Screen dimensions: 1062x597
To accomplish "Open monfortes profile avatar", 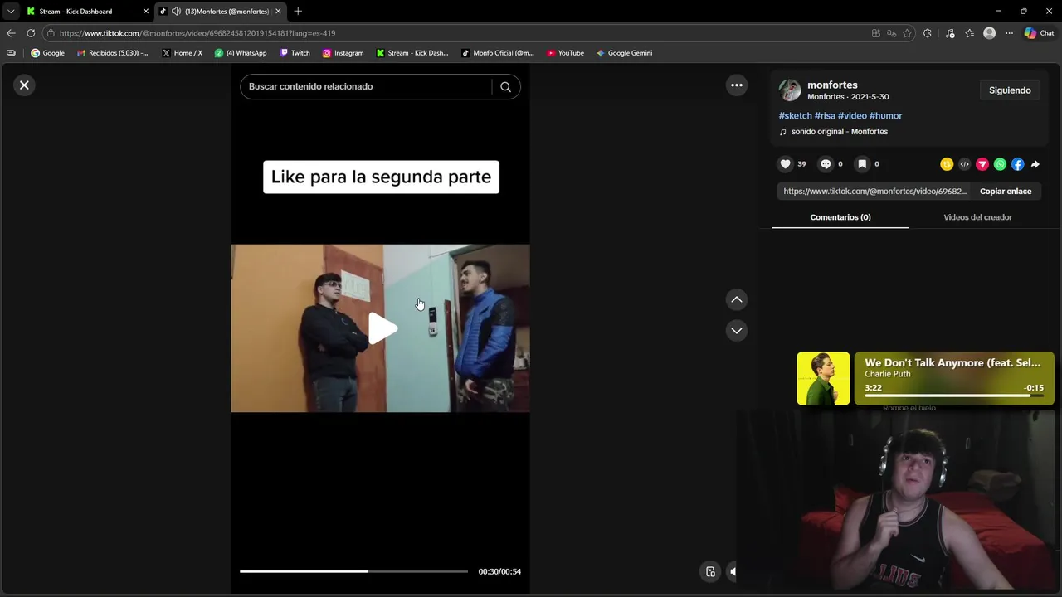I will 790,90.
